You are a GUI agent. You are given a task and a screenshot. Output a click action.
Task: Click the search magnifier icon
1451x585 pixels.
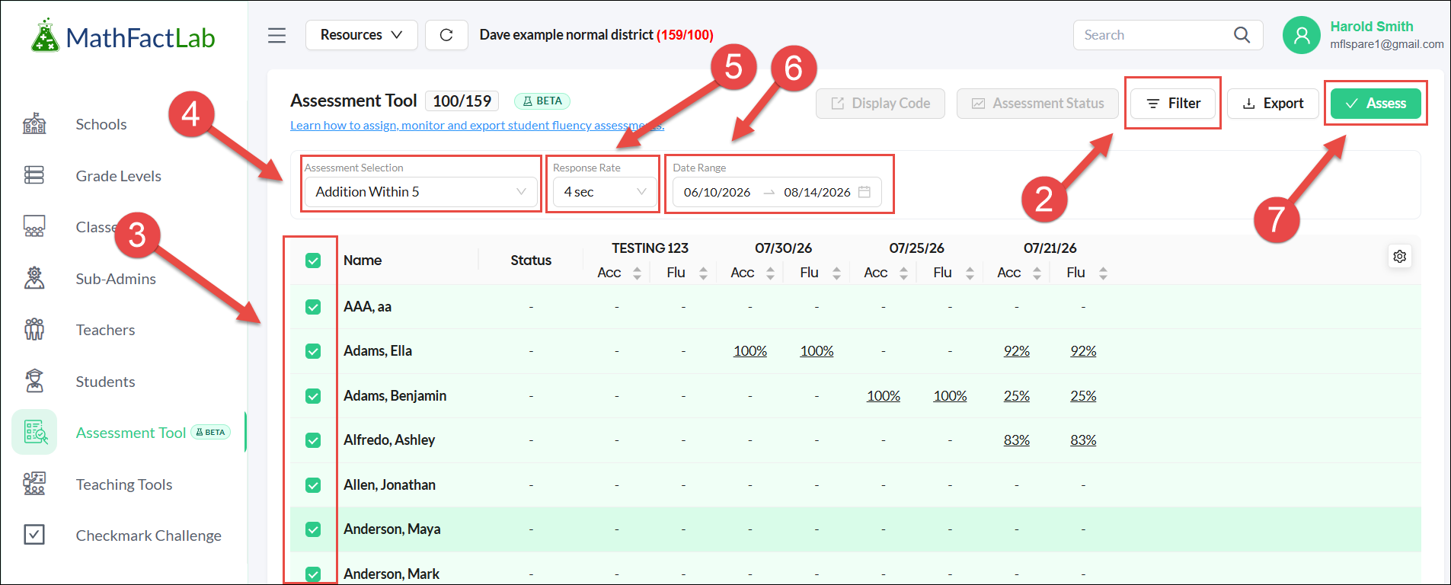click(x=1242, y=35)
